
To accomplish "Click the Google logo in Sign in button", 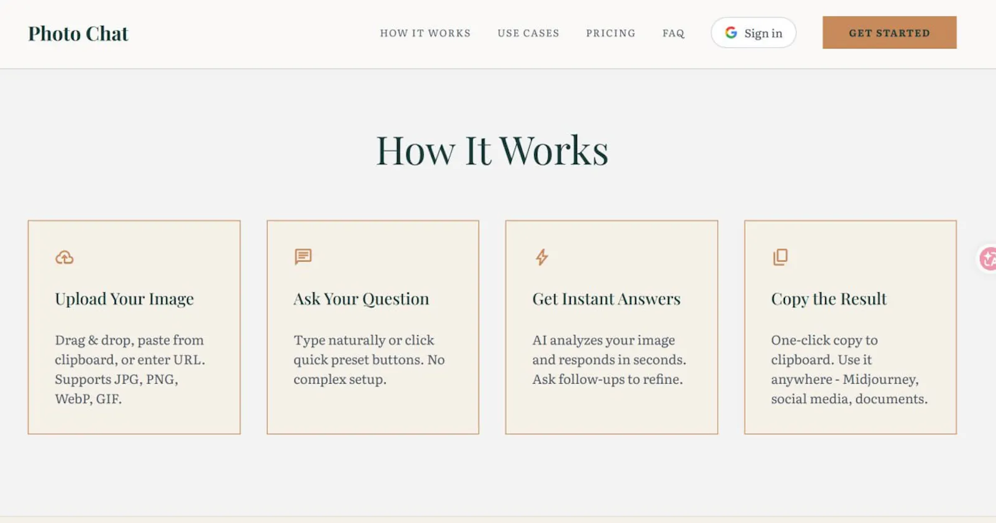I will pos(731,33).
